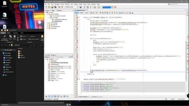The width and height of the screenshot is (189, 106).
Task: Click the editor vertical scrollbar
Action: [186, 61]
